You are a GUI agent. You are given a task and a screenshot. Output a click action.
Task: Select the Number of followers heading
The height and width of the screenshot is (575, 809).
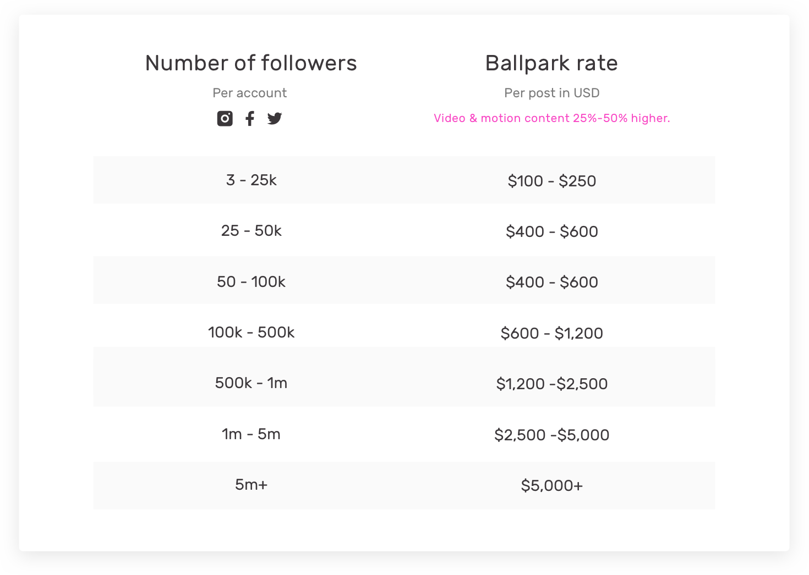point(251,63)
